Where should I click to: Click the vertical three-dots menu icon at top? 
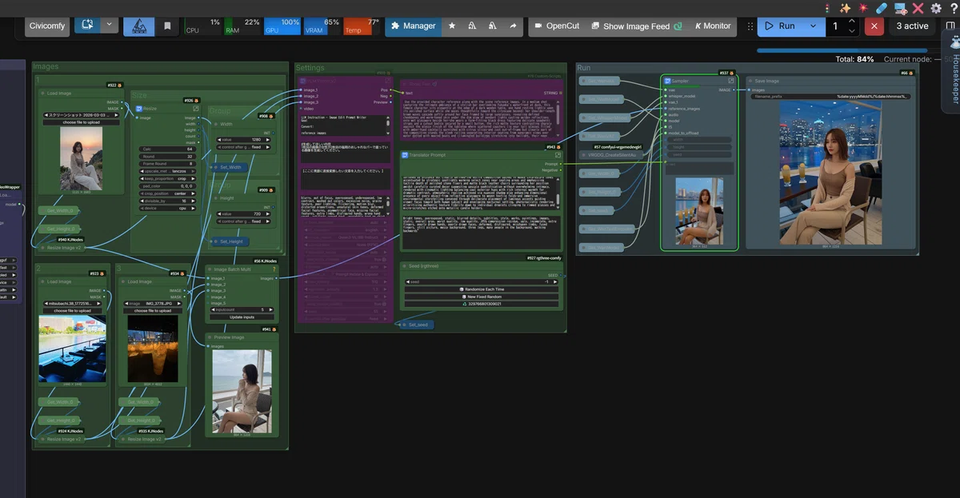[828, 7]
